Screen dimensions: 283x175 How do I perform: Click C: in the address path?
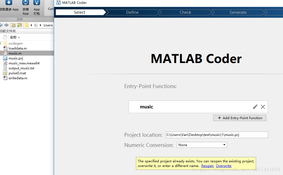click(36, 25)
